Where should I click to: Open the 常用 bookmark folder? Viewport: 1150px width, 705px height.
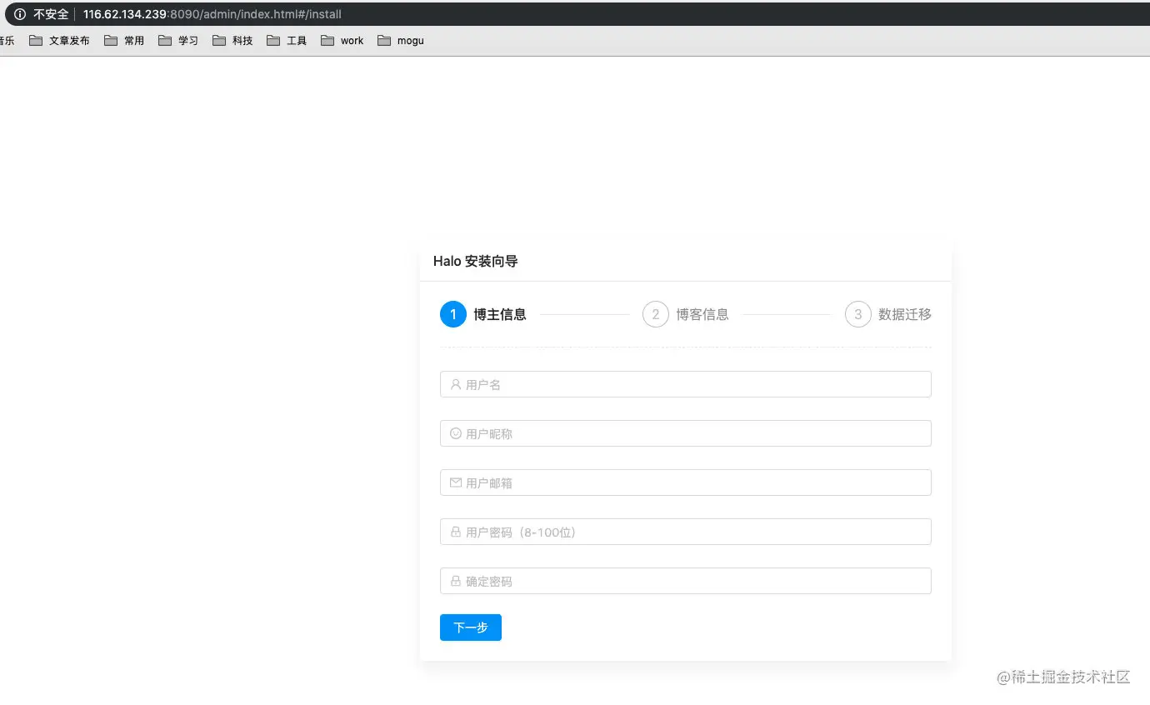(124, 40)
